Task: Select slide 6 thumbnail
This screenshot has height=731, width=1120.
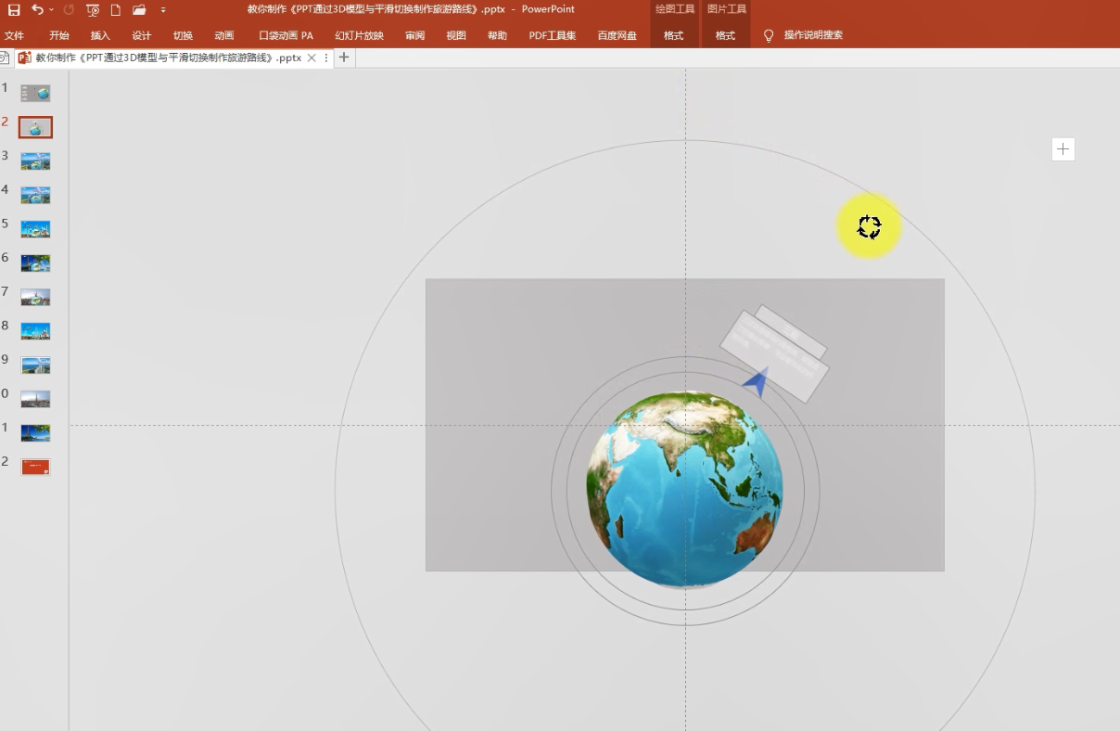Action: [36, 263]
